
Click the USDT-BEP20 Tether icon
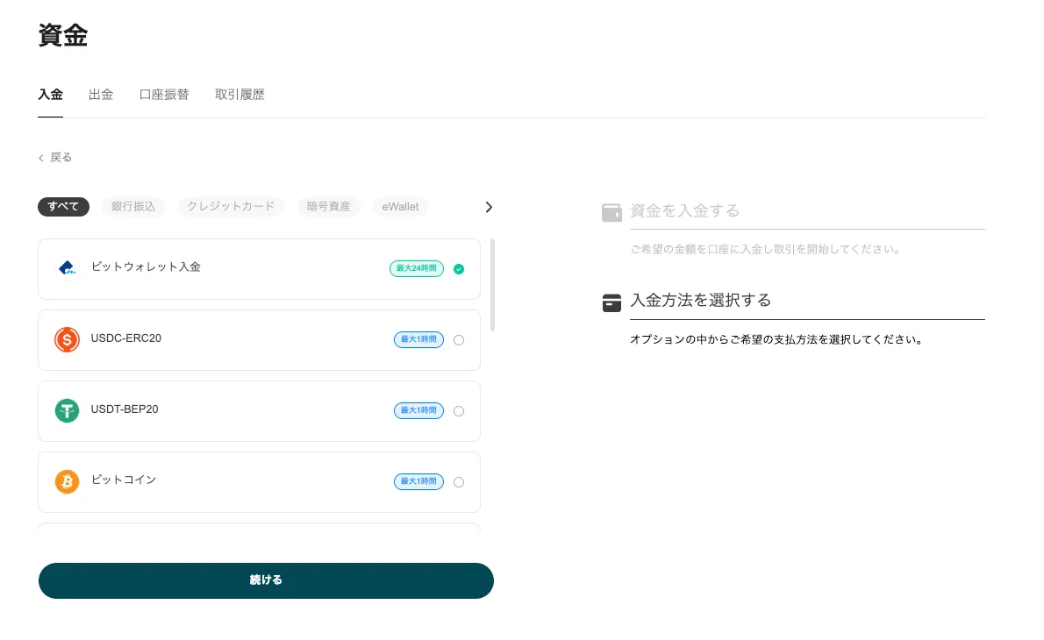pyautogui.click(x=67, y=410)
